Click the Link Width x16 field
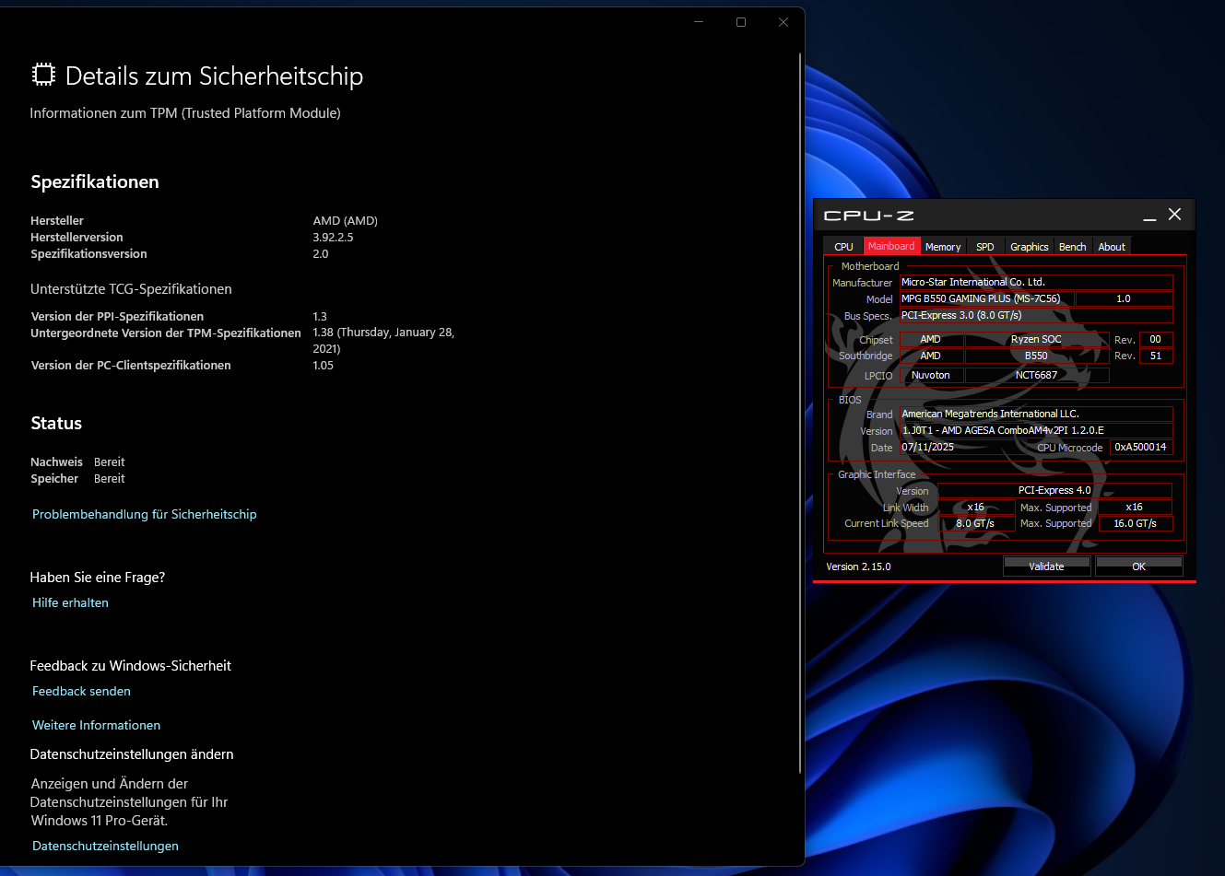This screenshot has width=1225, height=876. pos(975,507)
